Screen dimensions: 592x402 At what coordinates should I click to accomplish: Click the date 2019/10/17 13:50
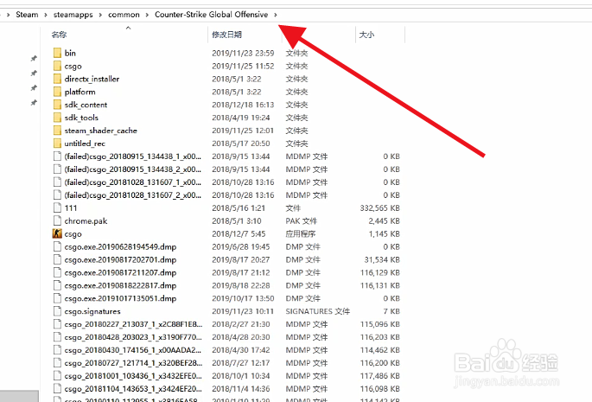point(243,298)
